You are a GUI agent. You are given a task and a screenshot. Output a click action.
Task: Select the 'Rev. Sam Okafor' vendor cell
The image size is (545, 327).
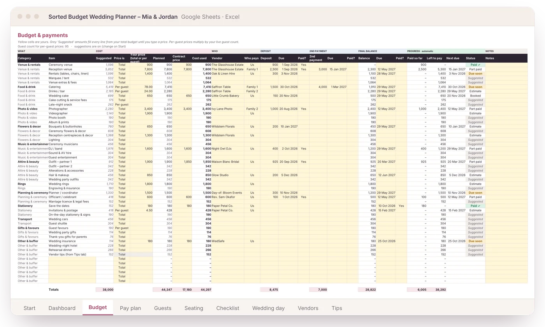click(x=228, y=197)
